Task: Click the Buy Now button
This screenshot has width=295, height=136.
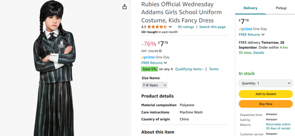Action: point(266,104)
